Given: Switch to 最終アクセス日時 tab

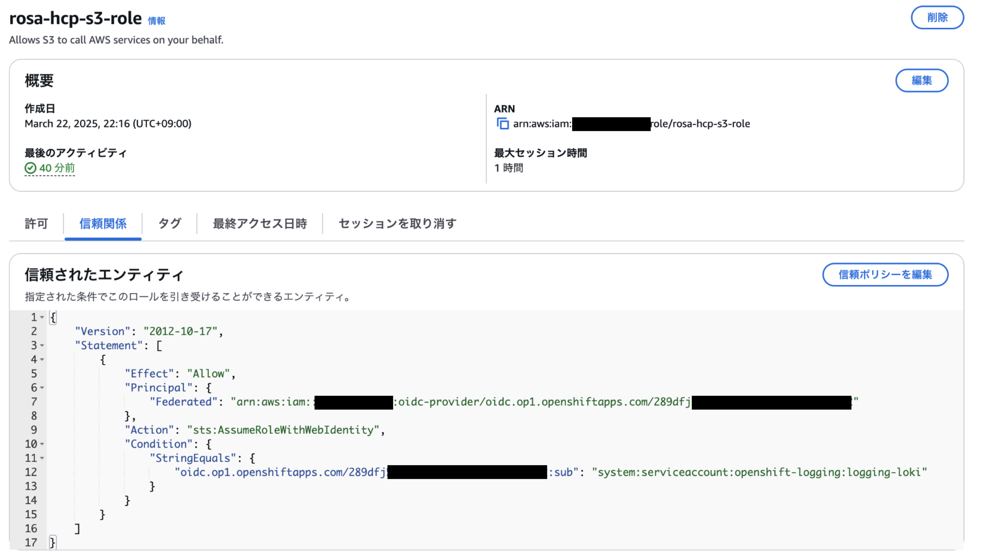Looking at the screenshot, I should [260, 223].
